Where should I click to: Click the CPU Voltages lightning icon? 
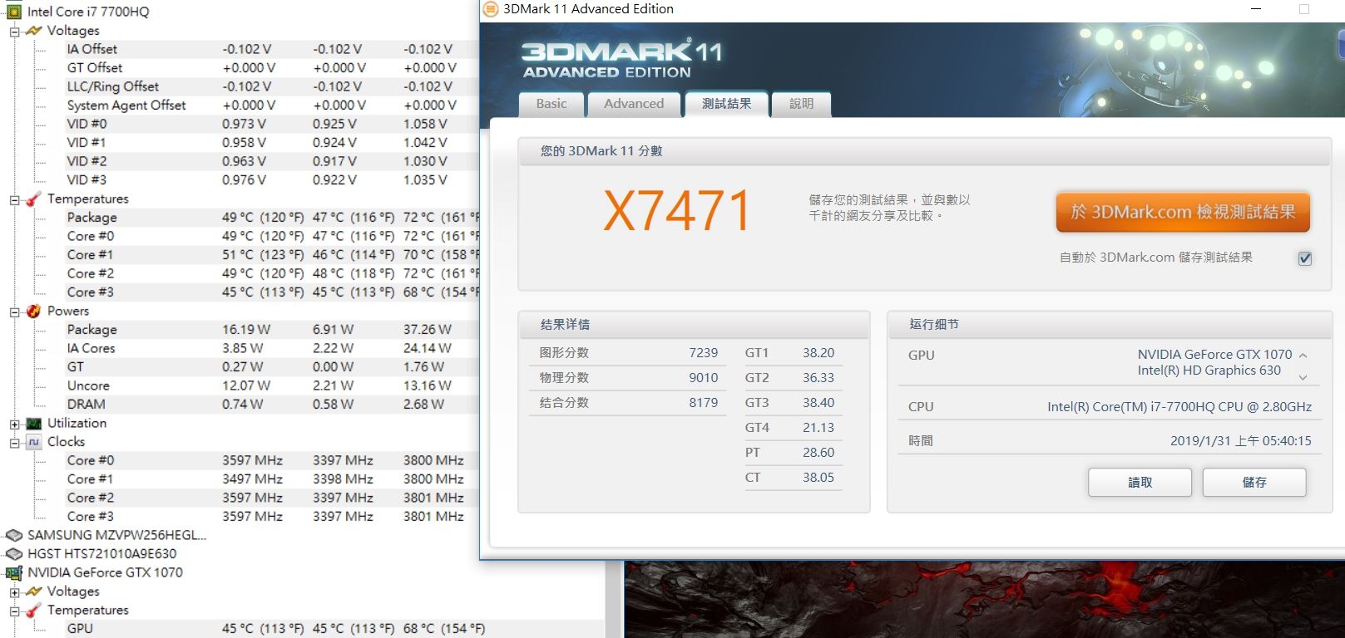click(34, 31)
